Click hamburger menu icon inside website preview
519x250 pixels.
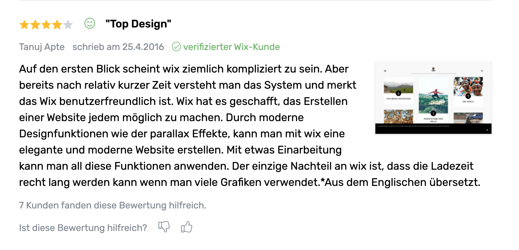click(385, 71)
